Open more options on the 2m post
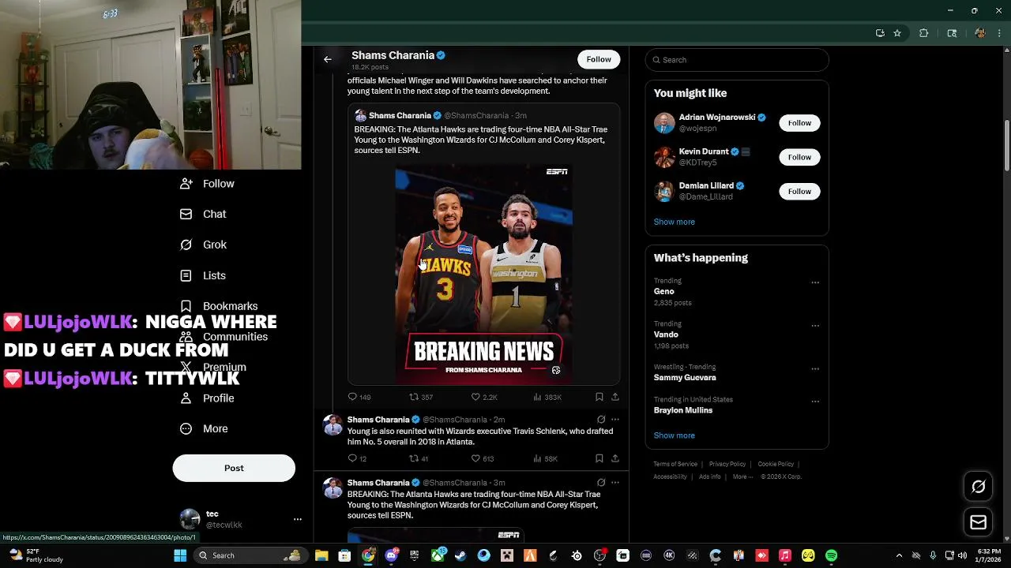 point(615,420)
